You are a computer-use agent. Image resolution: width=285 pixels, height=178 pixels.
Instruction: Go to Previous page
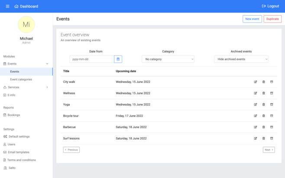[71, 150]
